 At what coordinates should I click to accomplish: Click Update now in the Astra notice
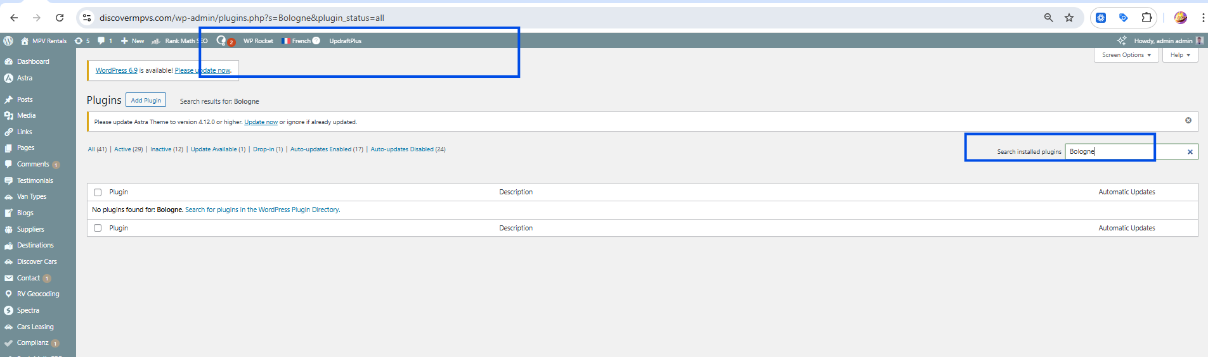(x=261, y=122)
